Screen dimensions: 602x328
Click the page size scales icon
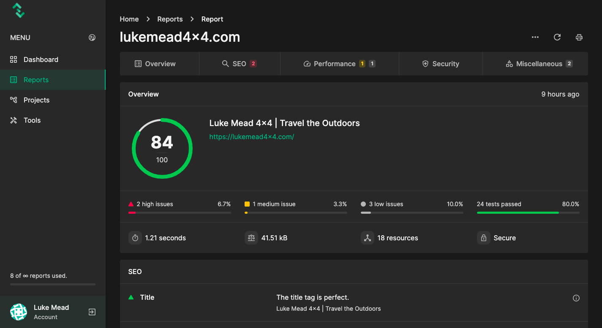click(251, 238)
